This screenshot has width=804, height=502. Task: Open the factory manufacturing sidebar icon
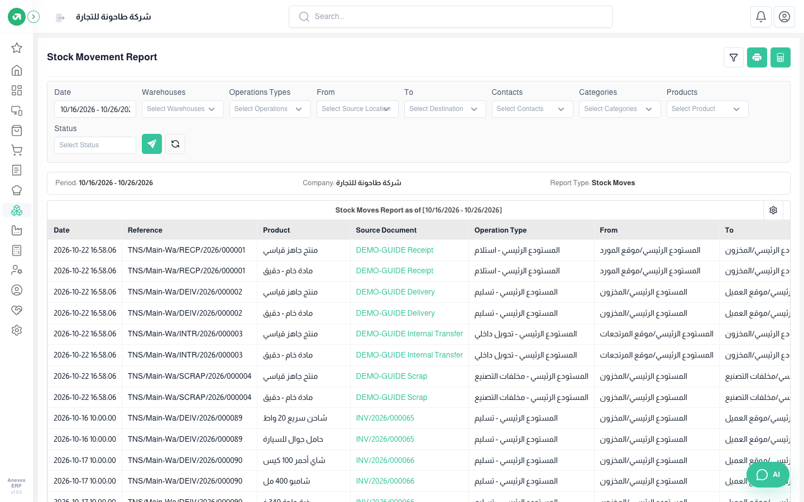pyautogui.click(x=17, y=230)
